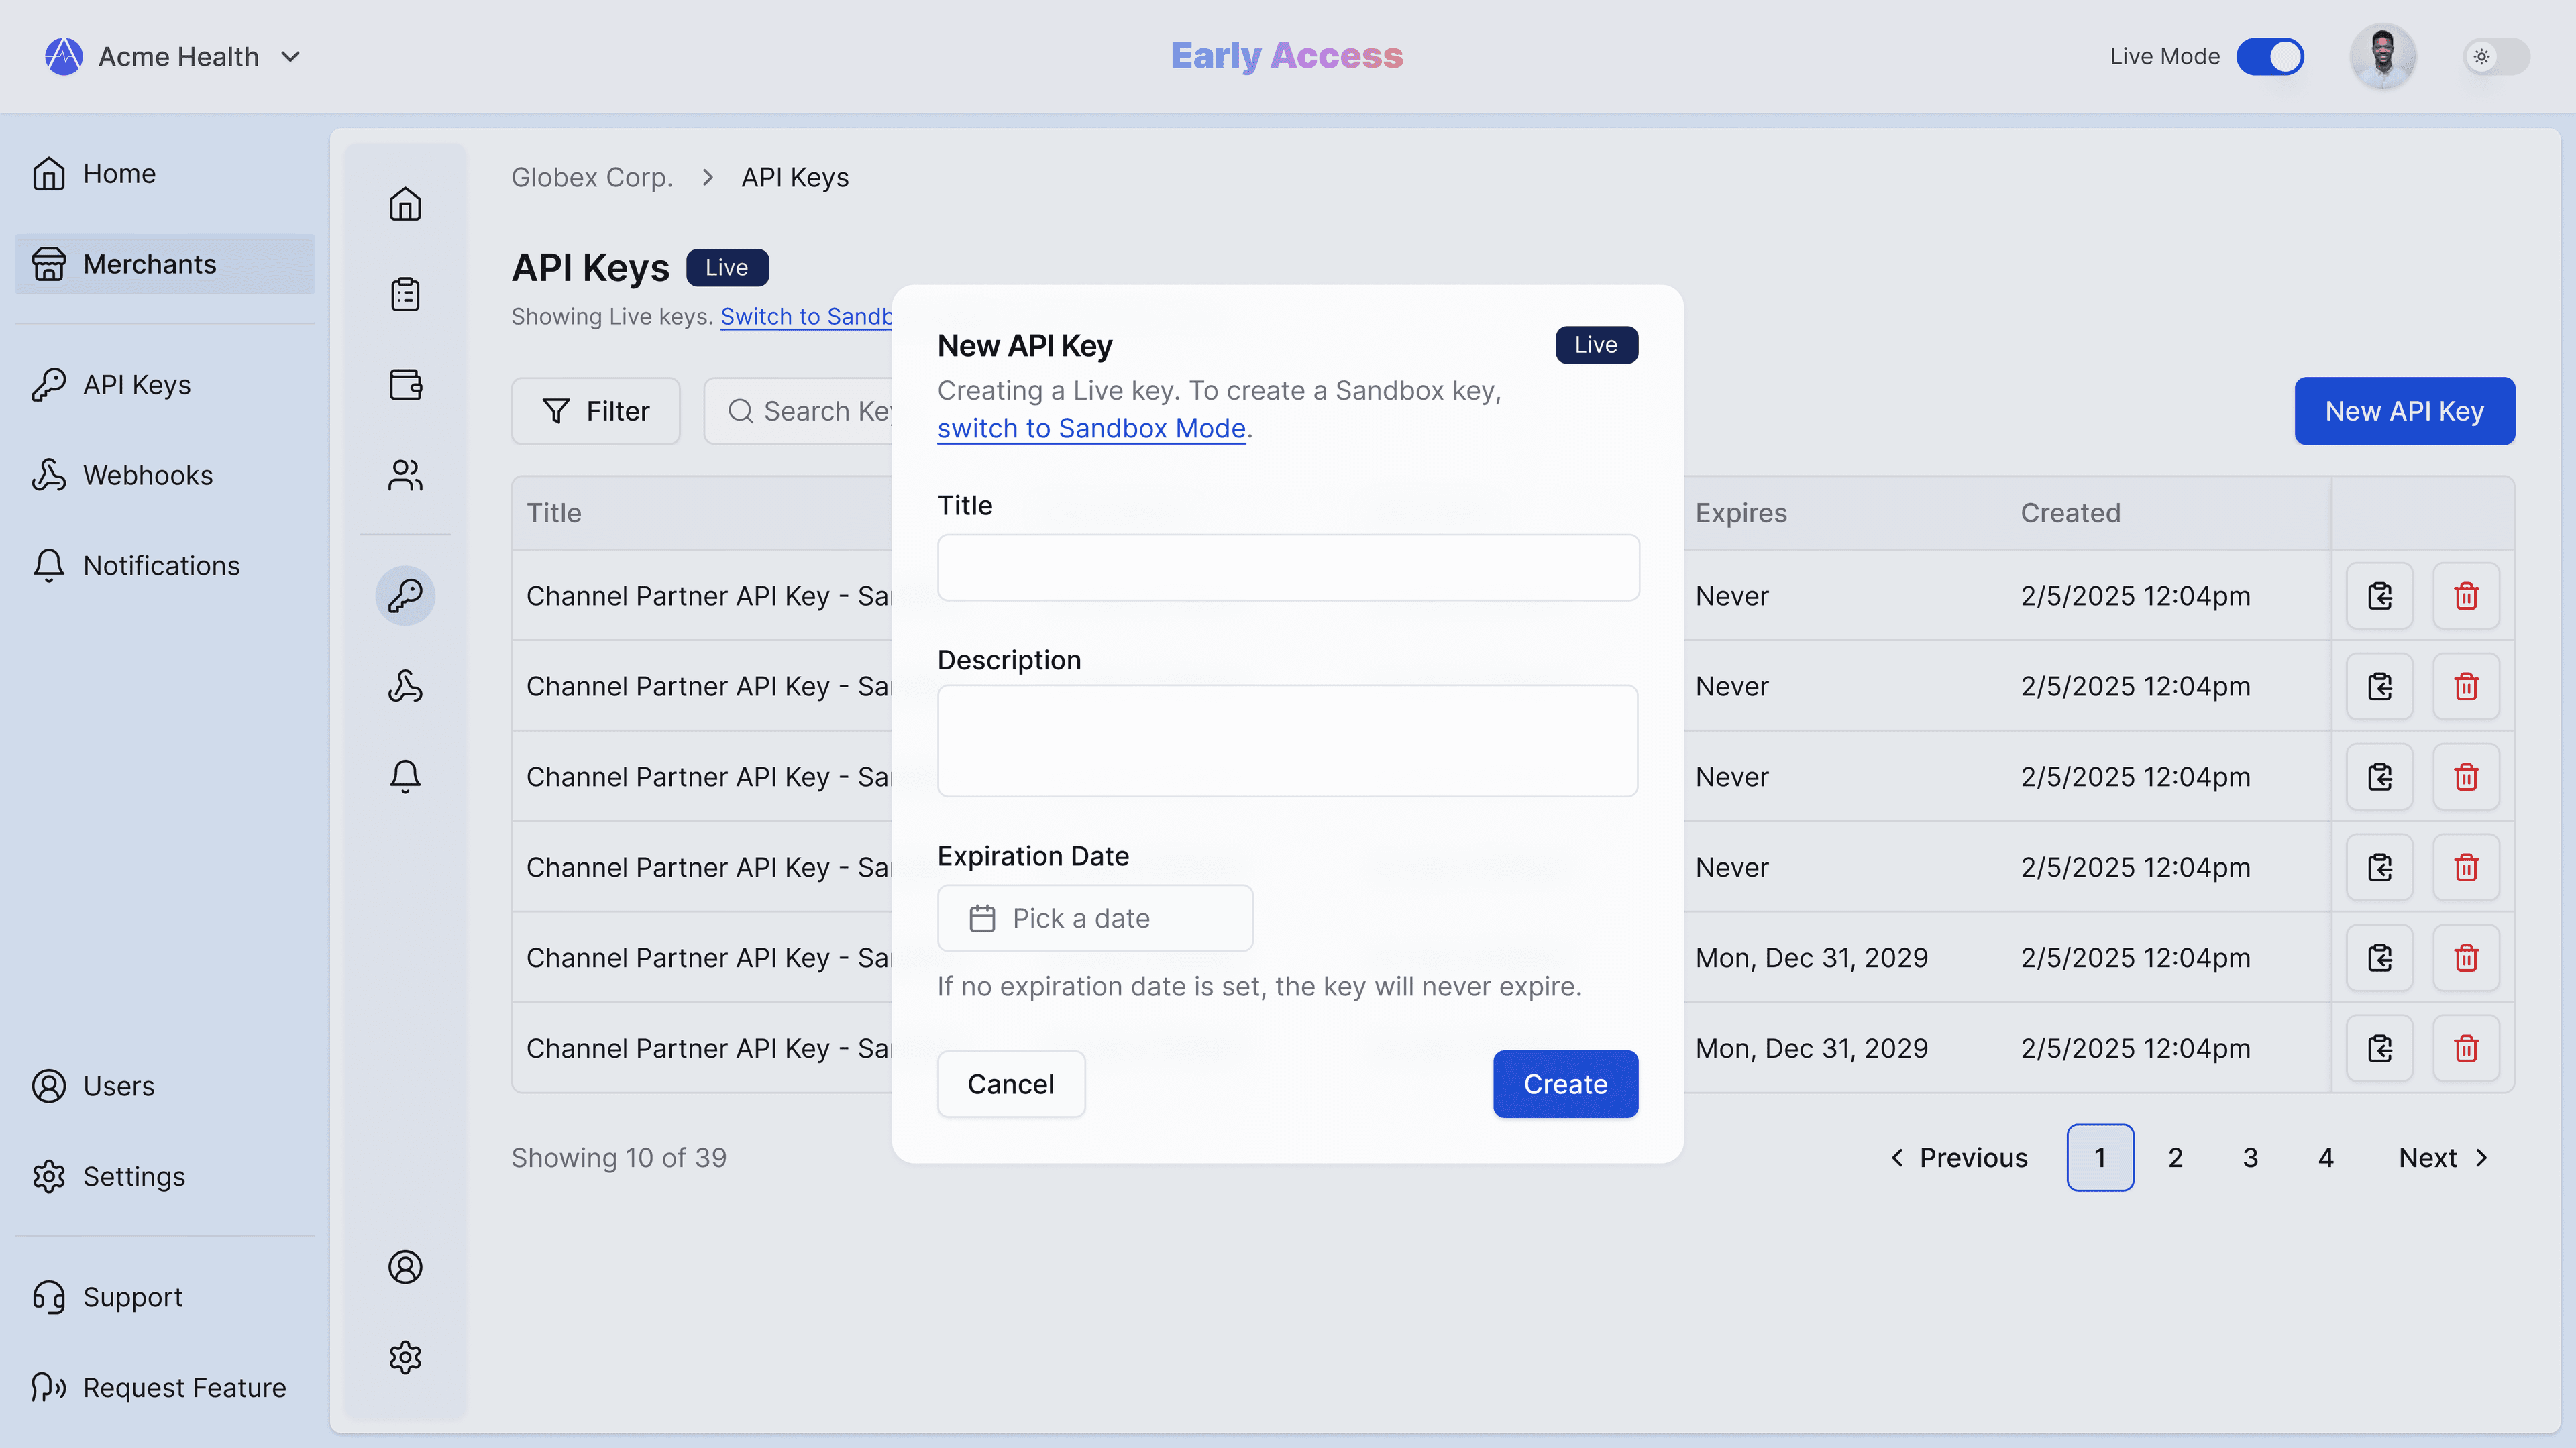Open Request Feature in the left sidebar
Viewport: 2576px width, 1448px height.
coord(165,1387)
